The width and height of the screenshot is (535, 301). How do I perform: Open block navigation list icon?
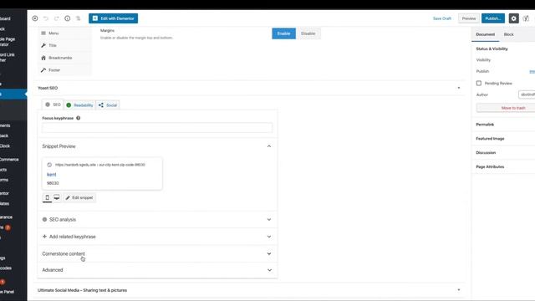[x=78, y=18]
